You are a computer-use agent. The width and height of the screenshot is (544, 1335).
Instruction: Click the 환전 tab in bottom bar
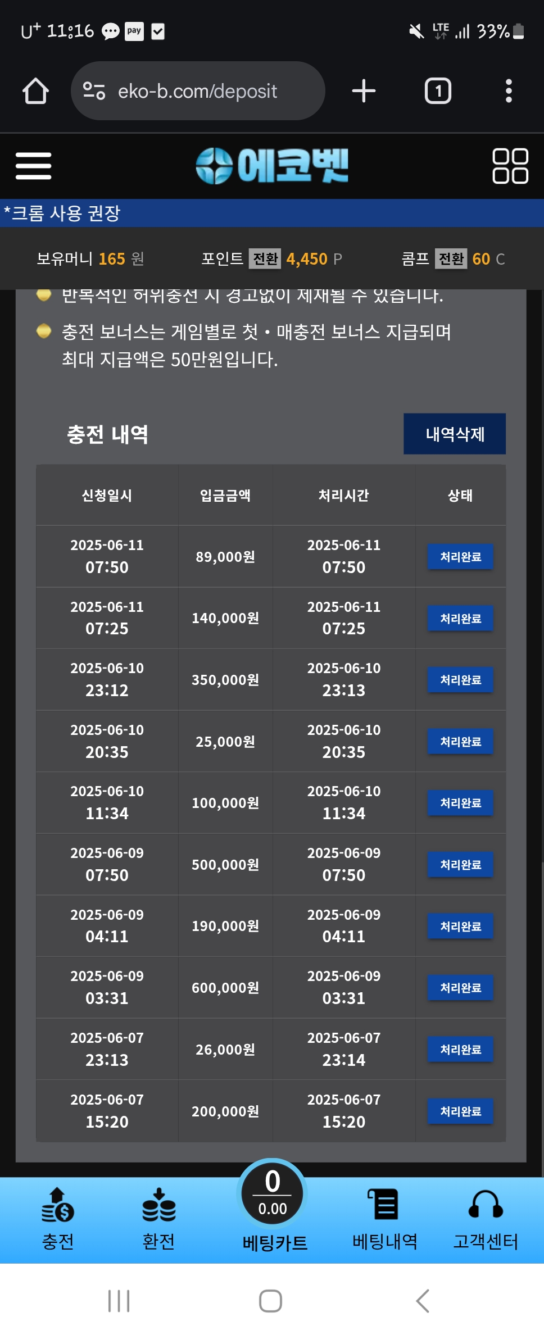pos(159,1219)
